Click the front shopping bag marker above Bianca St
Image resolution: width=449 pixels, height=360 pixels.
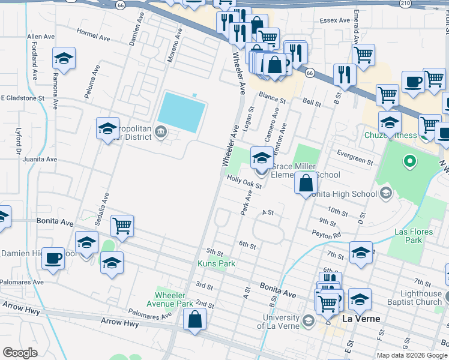274,65
